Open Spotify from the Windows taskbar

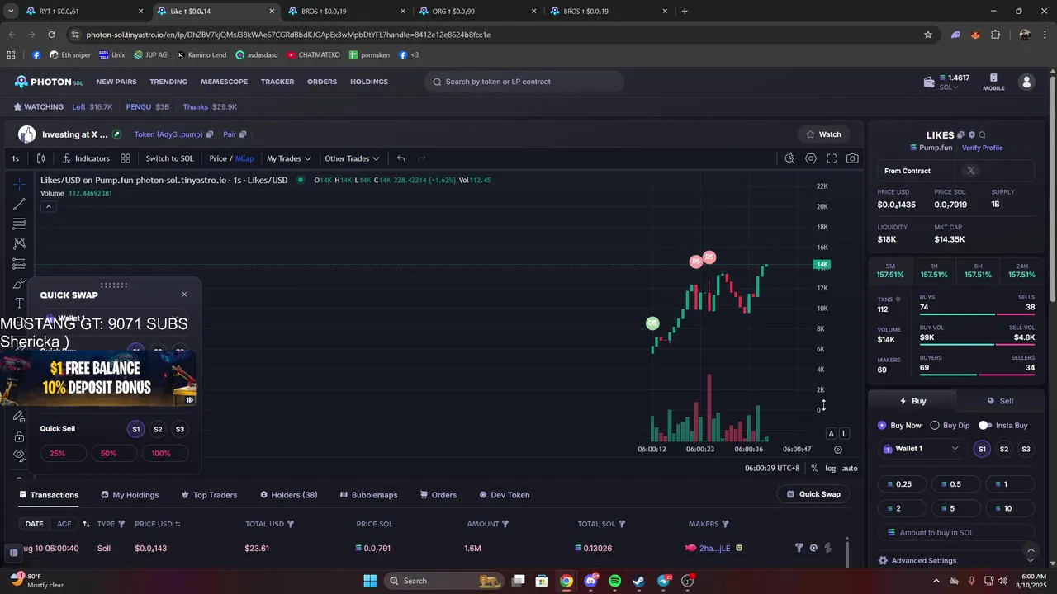614,581
